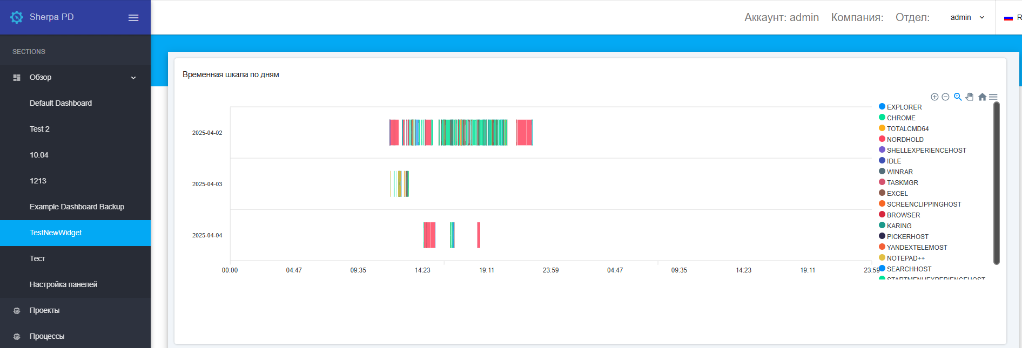This screenshot has height=348, width=1022.
Task: Toggle EXPLORER series in legend
Action: click(x=904, y=107)
